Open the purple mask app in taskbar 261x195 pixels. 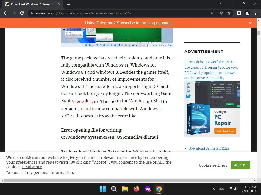pos(148,189)
